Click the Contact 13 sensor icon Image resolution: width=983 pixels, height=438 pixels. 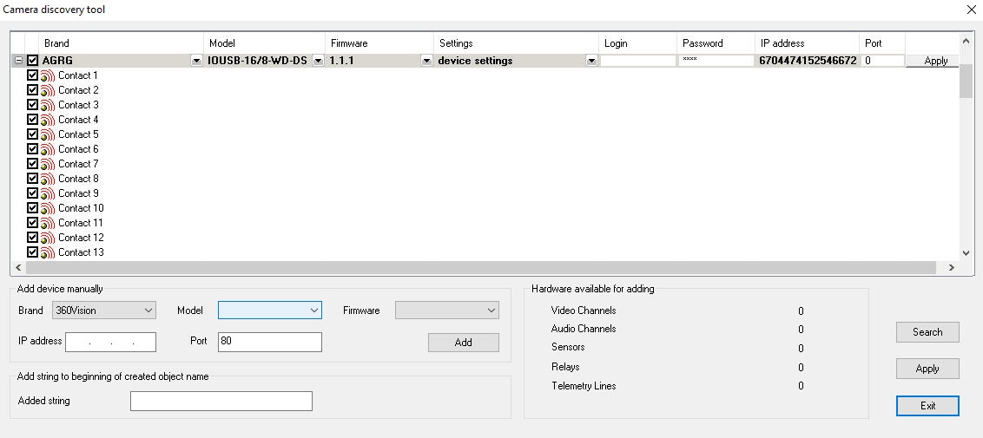[48, 252]
